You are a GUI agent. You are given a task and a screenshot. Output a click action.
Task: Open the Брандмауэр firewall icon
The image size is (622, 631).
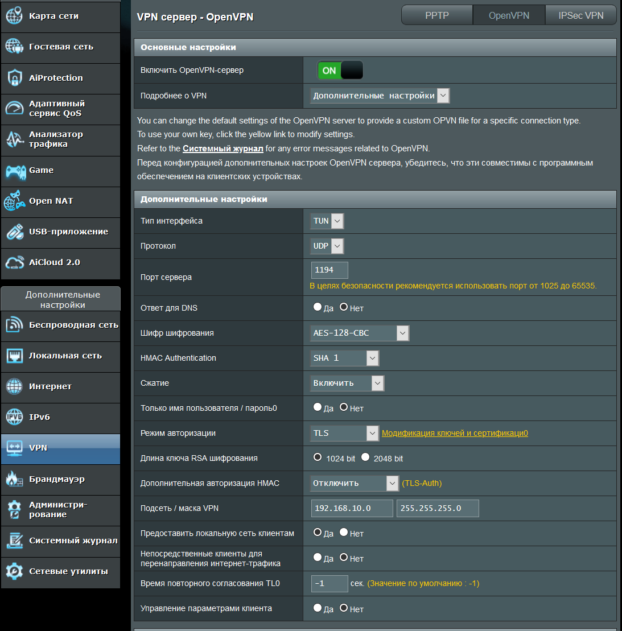point(14,479)
